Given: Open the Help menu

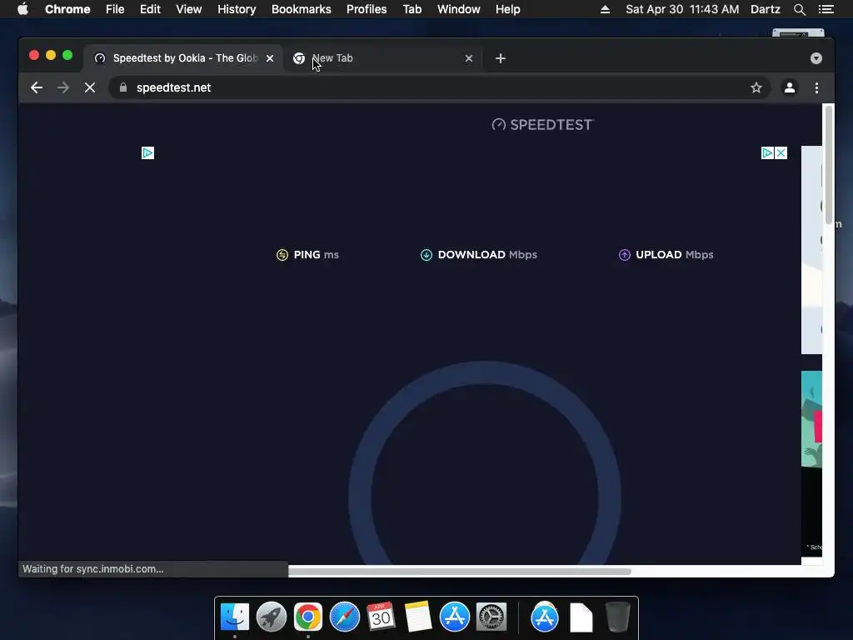Looking at the screenshot, I should [507, 9].
